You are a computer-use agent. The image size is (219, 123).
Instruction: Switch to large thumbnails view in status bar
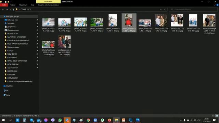click(217, 115)
